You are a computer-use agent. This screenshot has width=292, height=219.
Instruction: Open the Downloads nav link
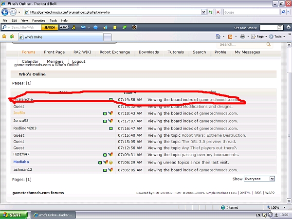point(148,52)
